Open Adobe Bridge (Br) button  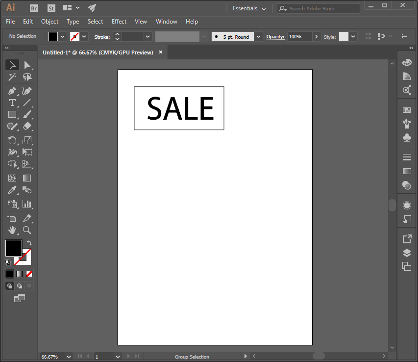coord(34,8)
